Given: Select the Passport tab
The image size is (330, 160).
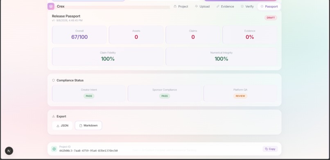Looking at the screenshot, I should coord(269,7).
